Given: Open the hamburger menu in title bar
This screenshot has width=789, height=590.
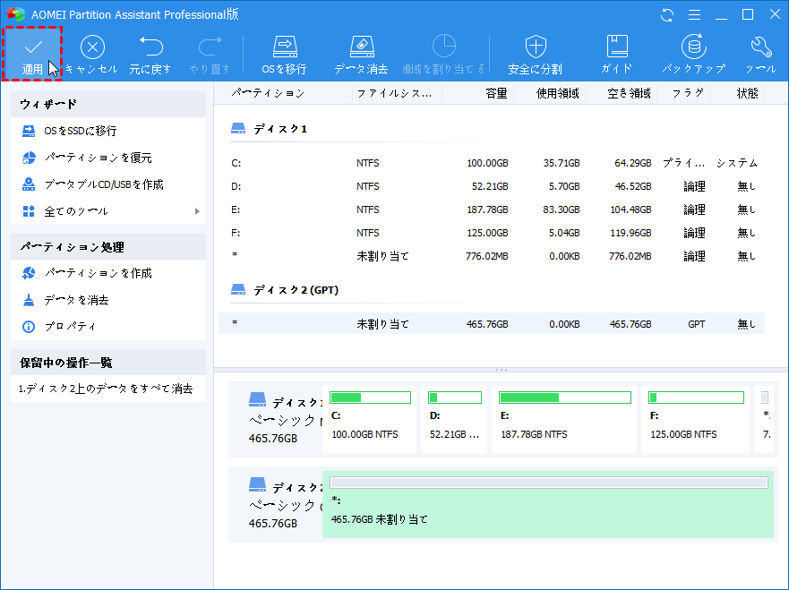Looking at the screenshot, I should coord(694,15).
